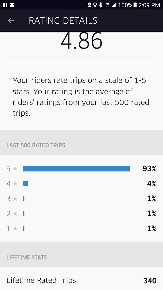Tap the LAST 500 RATED TRIPS header
Viewport: 163px width, 290px height.
pos(36,145)
